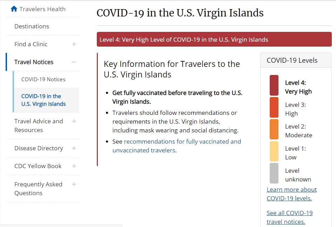Viewport: 336px width, 227px height.
Task: Expand CDC Yellow Book plus icon
Action: pos(74,166)
